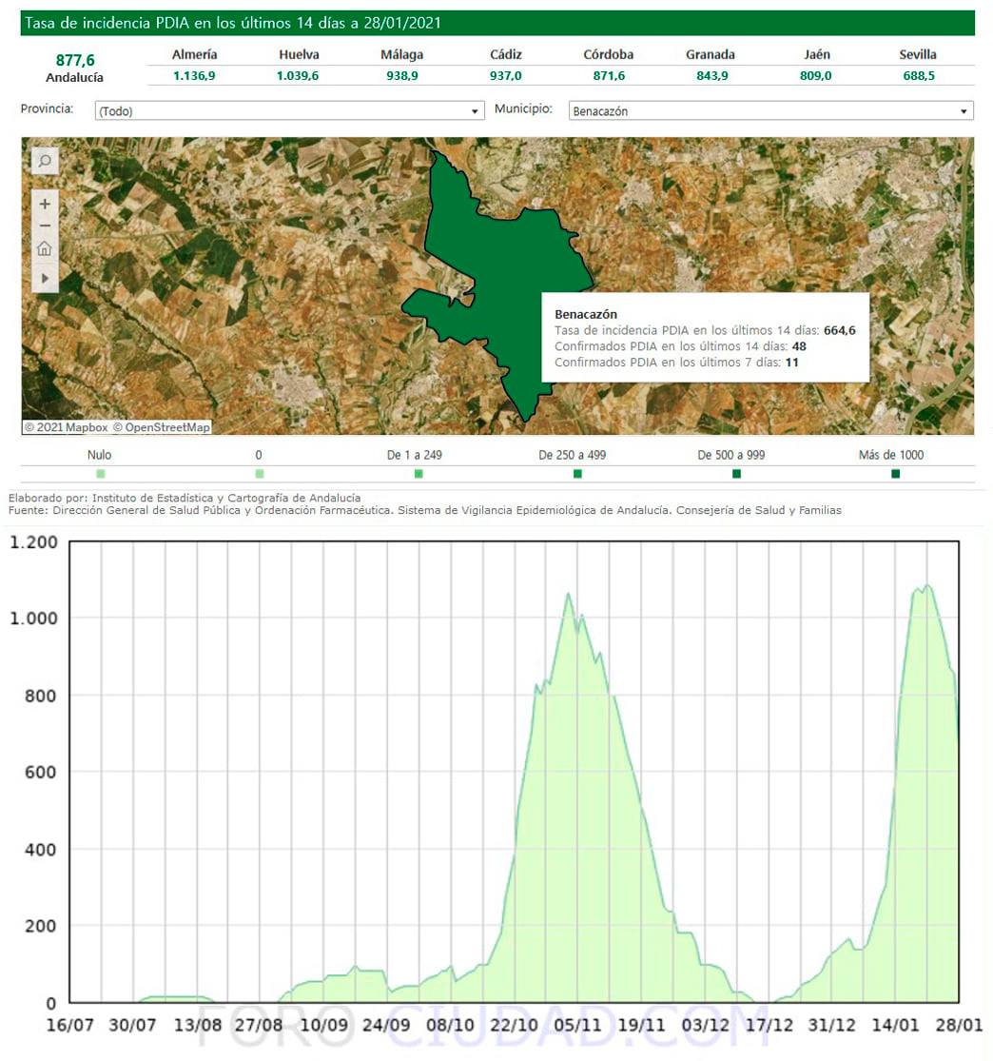This screenshot has height=1061, width=993.
Task: Select the 'De 1 a 249' legend square
Action: tap(419, 473)
